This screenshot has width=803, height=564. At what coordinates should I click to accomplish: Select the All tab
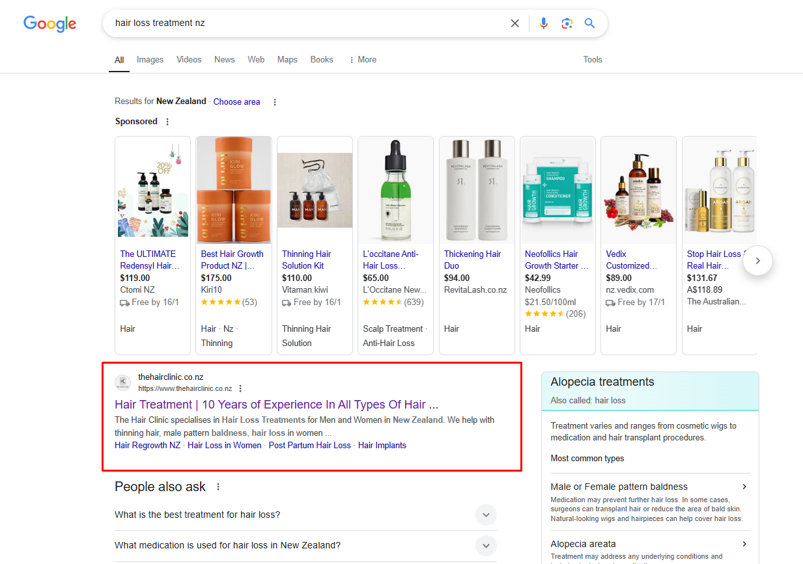[x=119, y=60]
